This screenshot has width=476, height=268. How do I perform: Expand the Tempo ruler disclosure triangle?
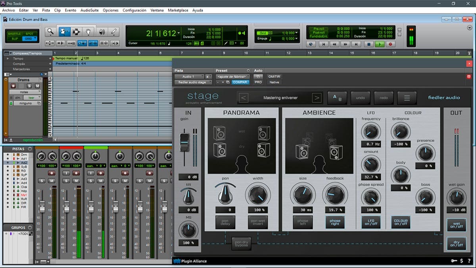[x=9, y=58]
